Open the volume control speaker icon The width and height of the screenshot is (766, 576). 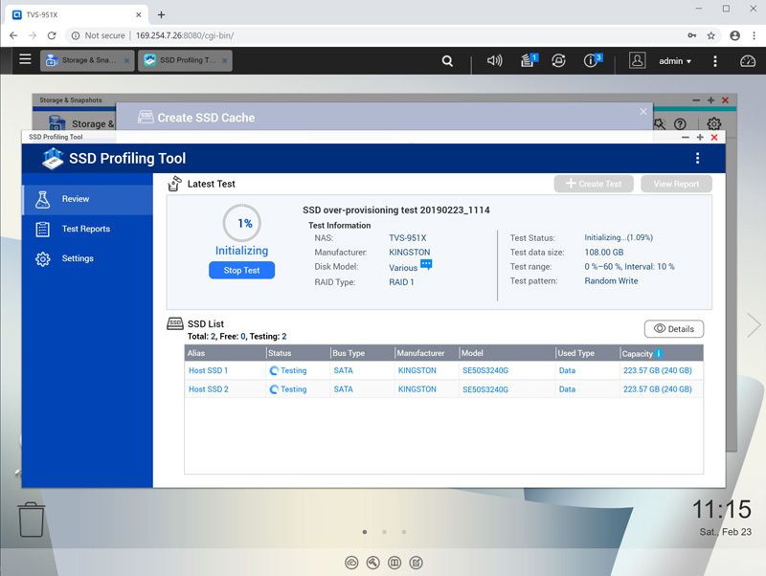point(494,60)
